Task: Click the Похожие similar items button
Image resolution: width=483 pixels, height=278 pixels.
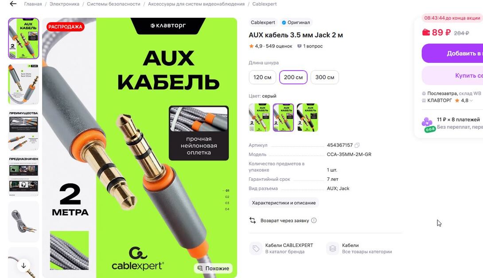Action: (x=213, y=268)
